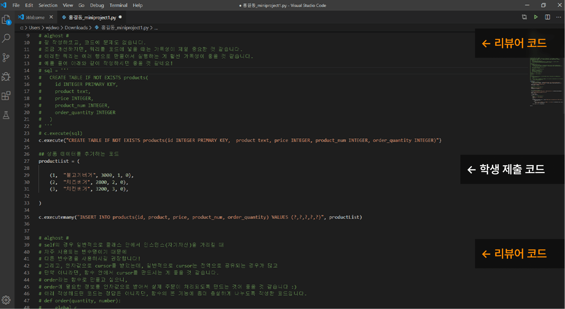Open the Selection menu
The height and width of the screenshot is (309, 565).
pos(48,5)
